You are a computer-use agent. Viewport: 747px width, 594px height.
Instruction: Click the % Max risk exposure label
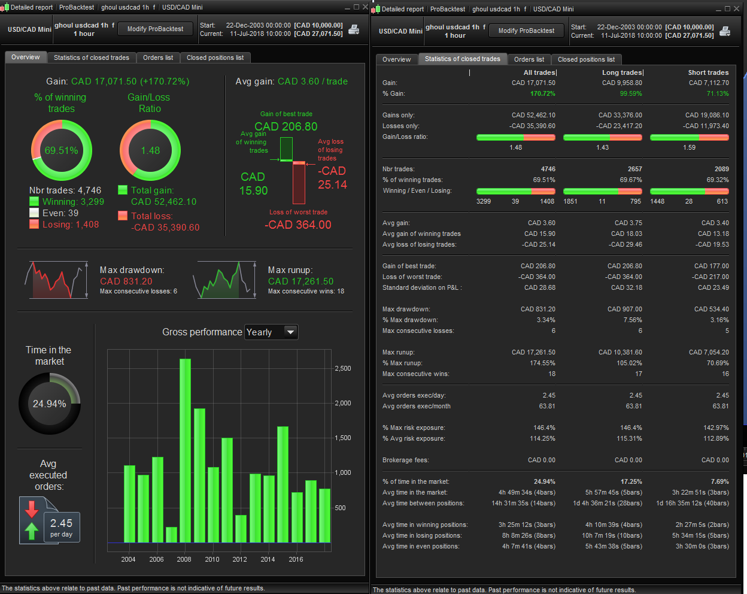pos(414,428)
